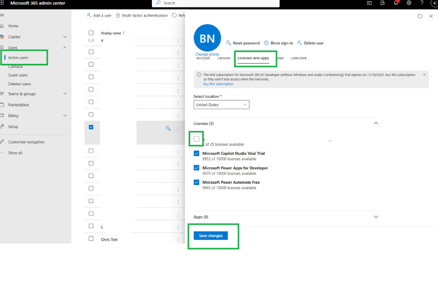438x283 pixels.
Task: Click Show all in the sidebar
Action: pos(15,153)
